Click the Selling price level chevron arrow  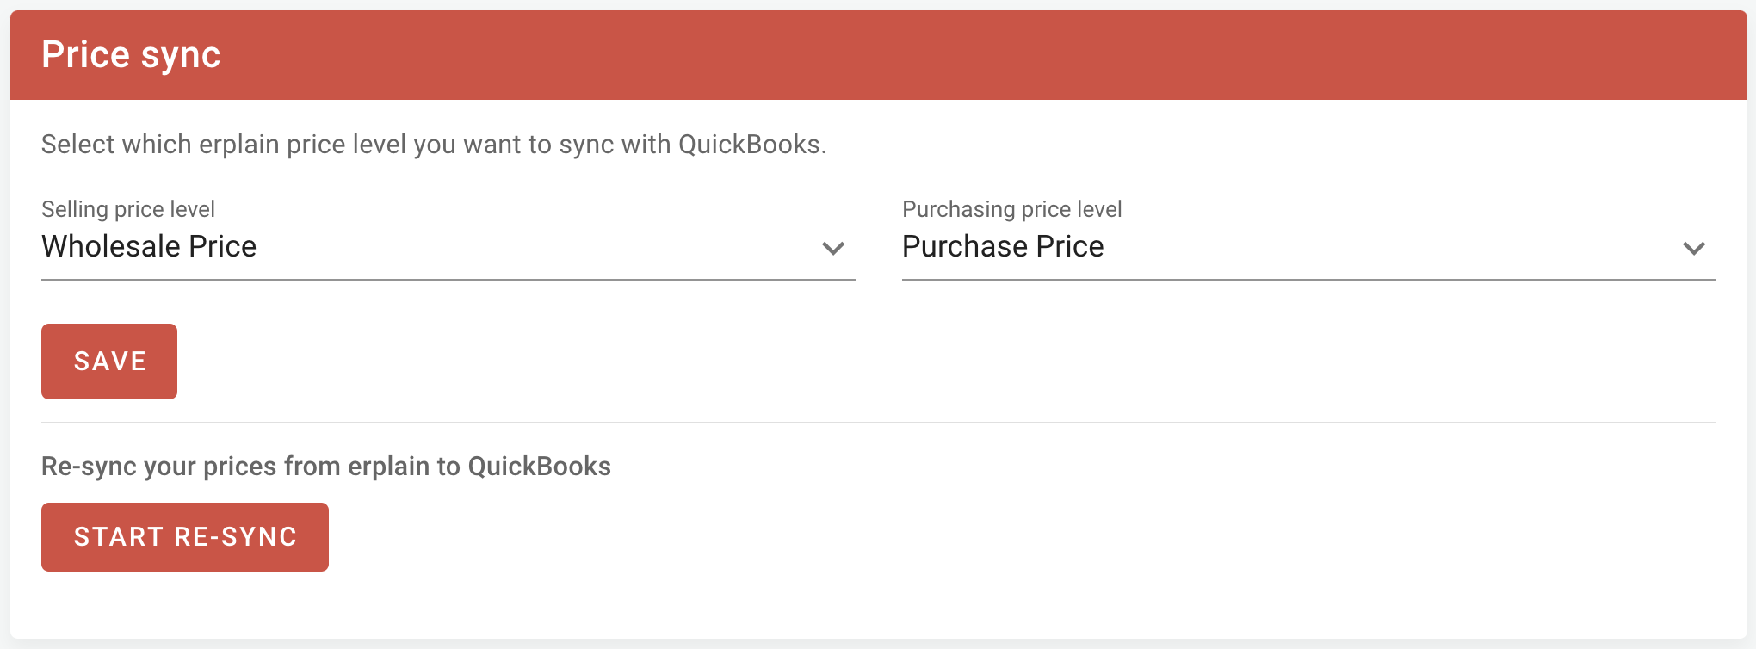pos(832,248)
